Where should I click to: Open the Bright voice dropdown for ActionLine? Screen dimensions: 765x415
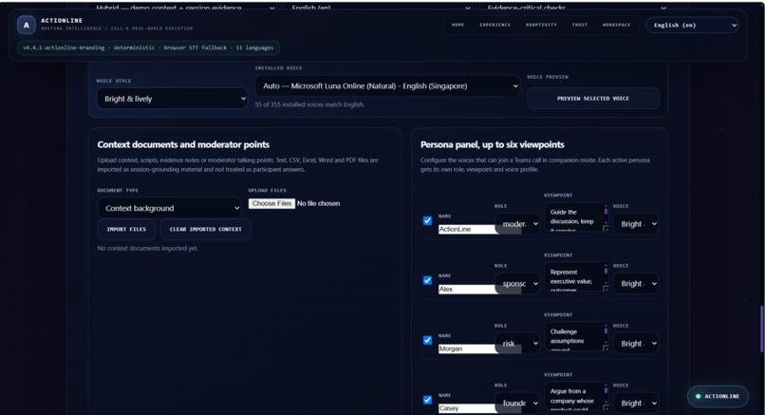[636, 224]
